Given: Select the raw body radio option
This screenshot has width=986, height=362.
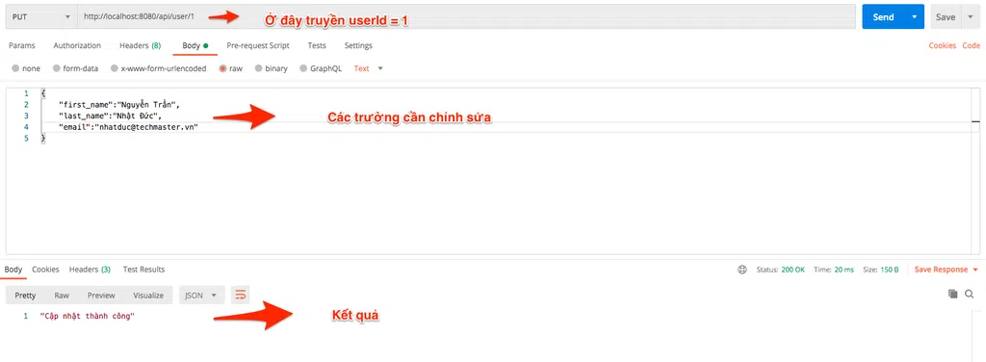Looking at the screenshot, I should pos(222,68).
